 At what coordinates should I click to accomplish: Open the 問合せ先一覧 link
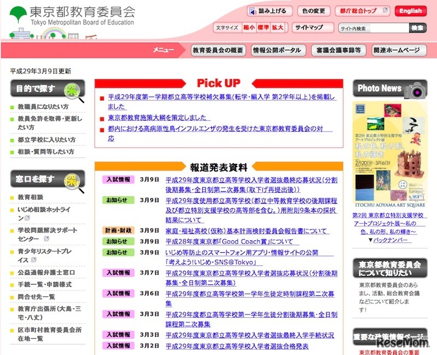coord(36,297)
